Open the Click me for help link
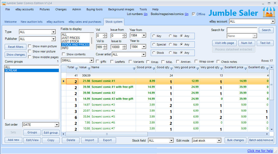 260,151
